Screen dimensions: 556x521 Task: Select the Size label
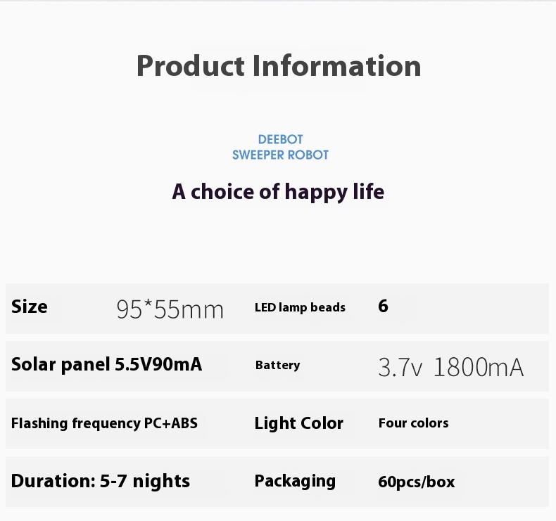pyautogui.click(x=29, y=307)
